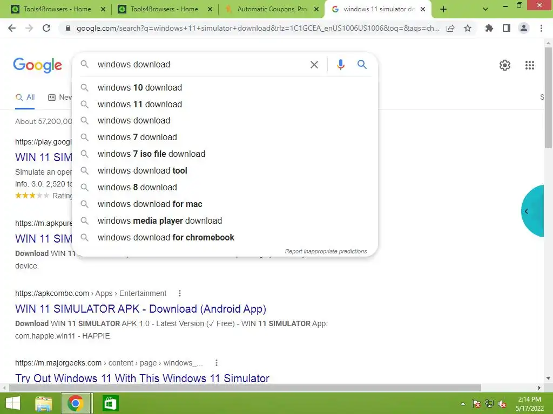
Task: Start voice search with the microphone
Action: [x=340, y=65]
